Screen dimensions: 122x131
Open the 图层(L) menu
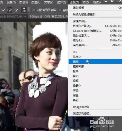[x=36, y=2]
